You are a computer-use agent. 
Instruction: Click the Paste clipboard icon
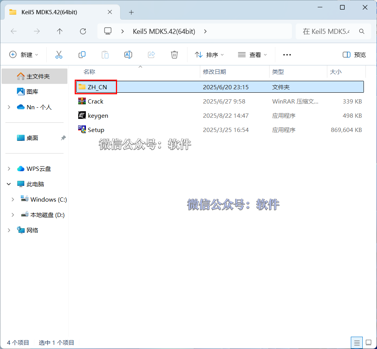[x=105, y=55]
